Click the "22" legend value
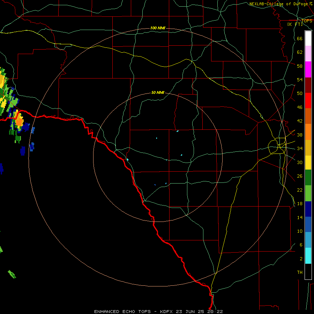Screen dimensions: 314x314 click(300, 190)
